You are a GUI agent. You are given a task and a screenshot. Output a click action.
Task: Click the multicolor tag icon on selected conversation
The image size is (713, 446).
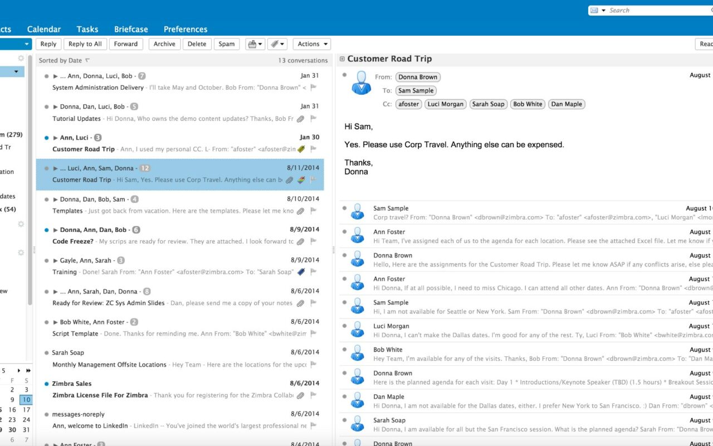pyautogui.click(x=301, y=180)
